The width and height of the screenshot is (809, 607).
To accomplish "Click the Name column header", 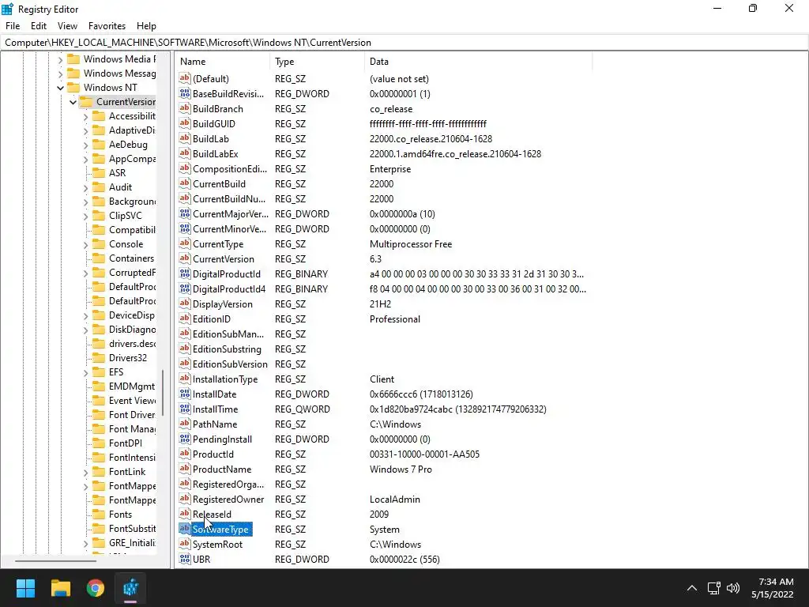I will click(x=222, y=62).
